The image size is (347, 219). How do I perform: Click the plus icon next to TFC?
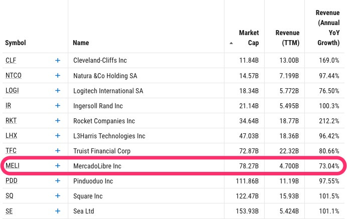(58, 150)
